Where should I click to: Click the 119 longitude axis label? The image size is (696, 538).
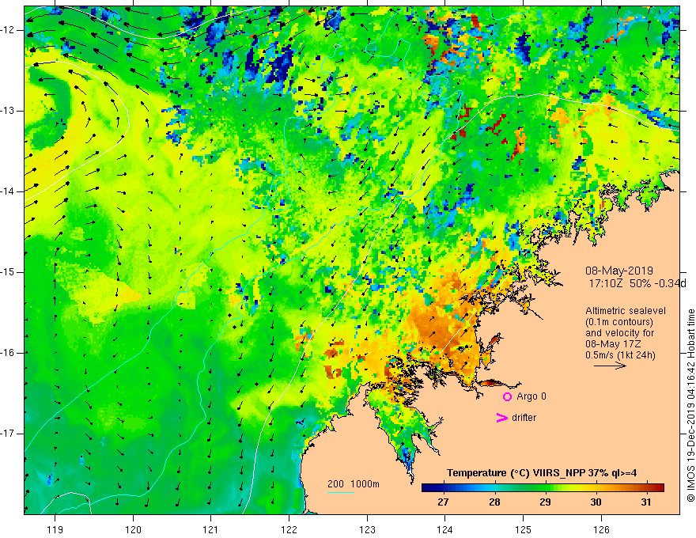(x=55, y=529)
